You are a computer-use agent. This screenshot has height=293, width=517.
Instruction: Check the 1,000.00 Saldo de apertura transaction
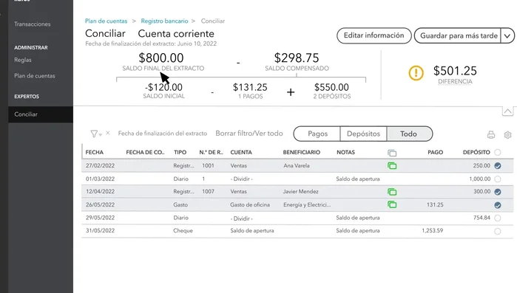tap(498, 179)
